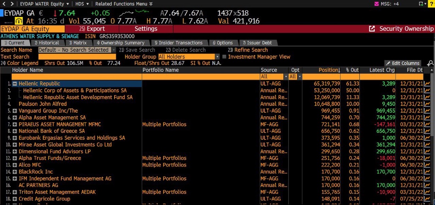Open chart icon for AC PARTNERS AG
The width and height of the screenshot is (435, 205).
427,185
